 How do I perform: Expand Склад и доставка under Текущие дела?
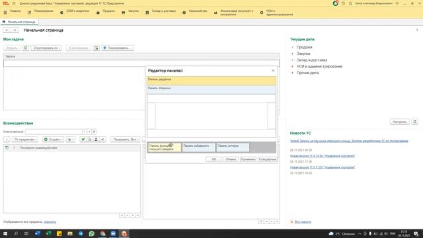point(292,60)
